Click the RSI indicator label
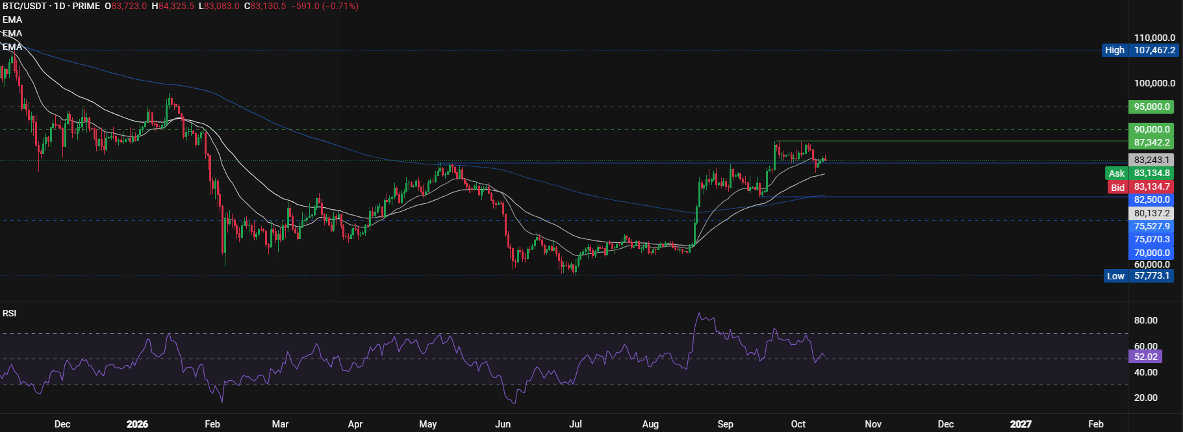Screen dimensions: 1183x432 pos(10,313)
